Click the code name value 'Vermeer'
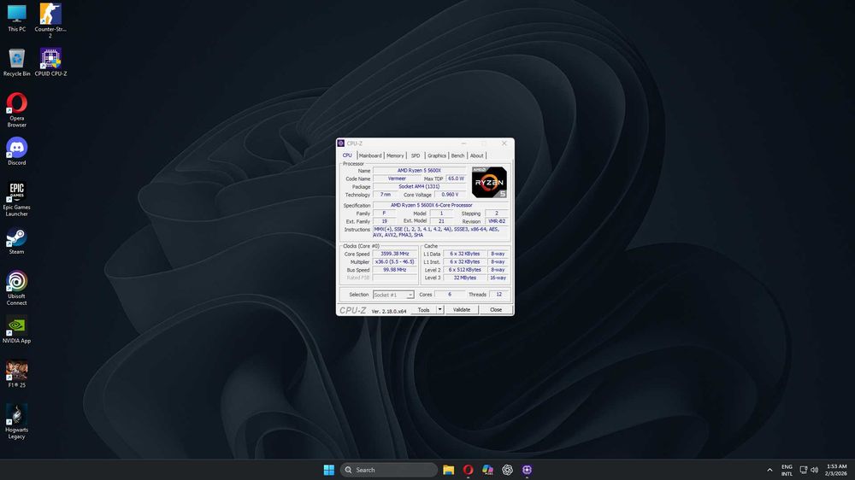Image resolution: width=855 pixels, height=480 pixels. (397, 179)
